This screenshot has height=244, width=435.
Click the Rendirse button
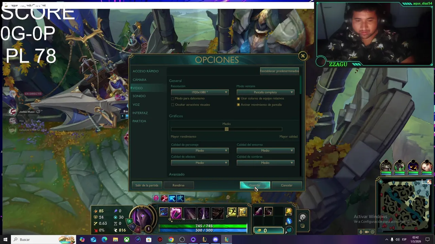178,185
